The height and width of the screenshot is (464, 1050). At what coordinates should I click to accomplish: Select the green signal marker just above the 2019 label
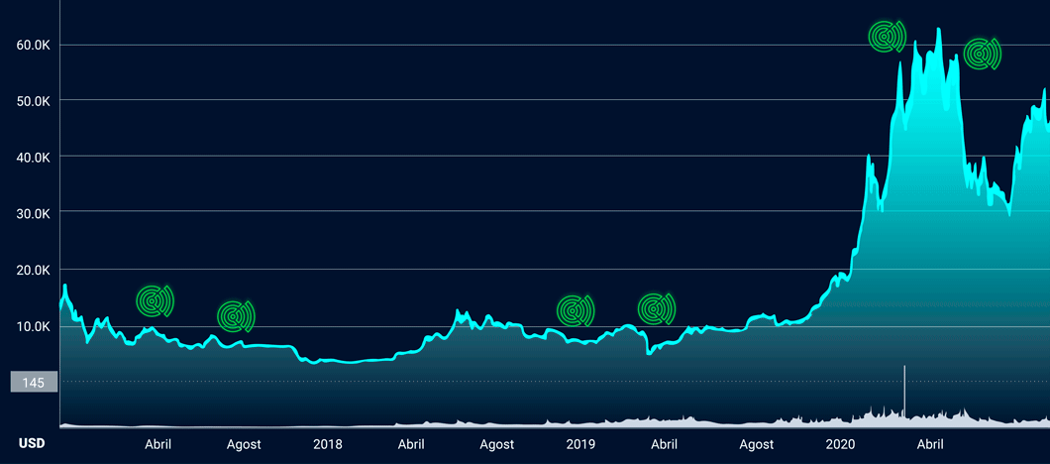574,311
